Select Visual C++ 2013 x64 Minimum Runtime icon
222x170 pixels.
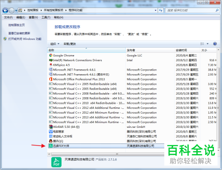click(x=51, y=122)
